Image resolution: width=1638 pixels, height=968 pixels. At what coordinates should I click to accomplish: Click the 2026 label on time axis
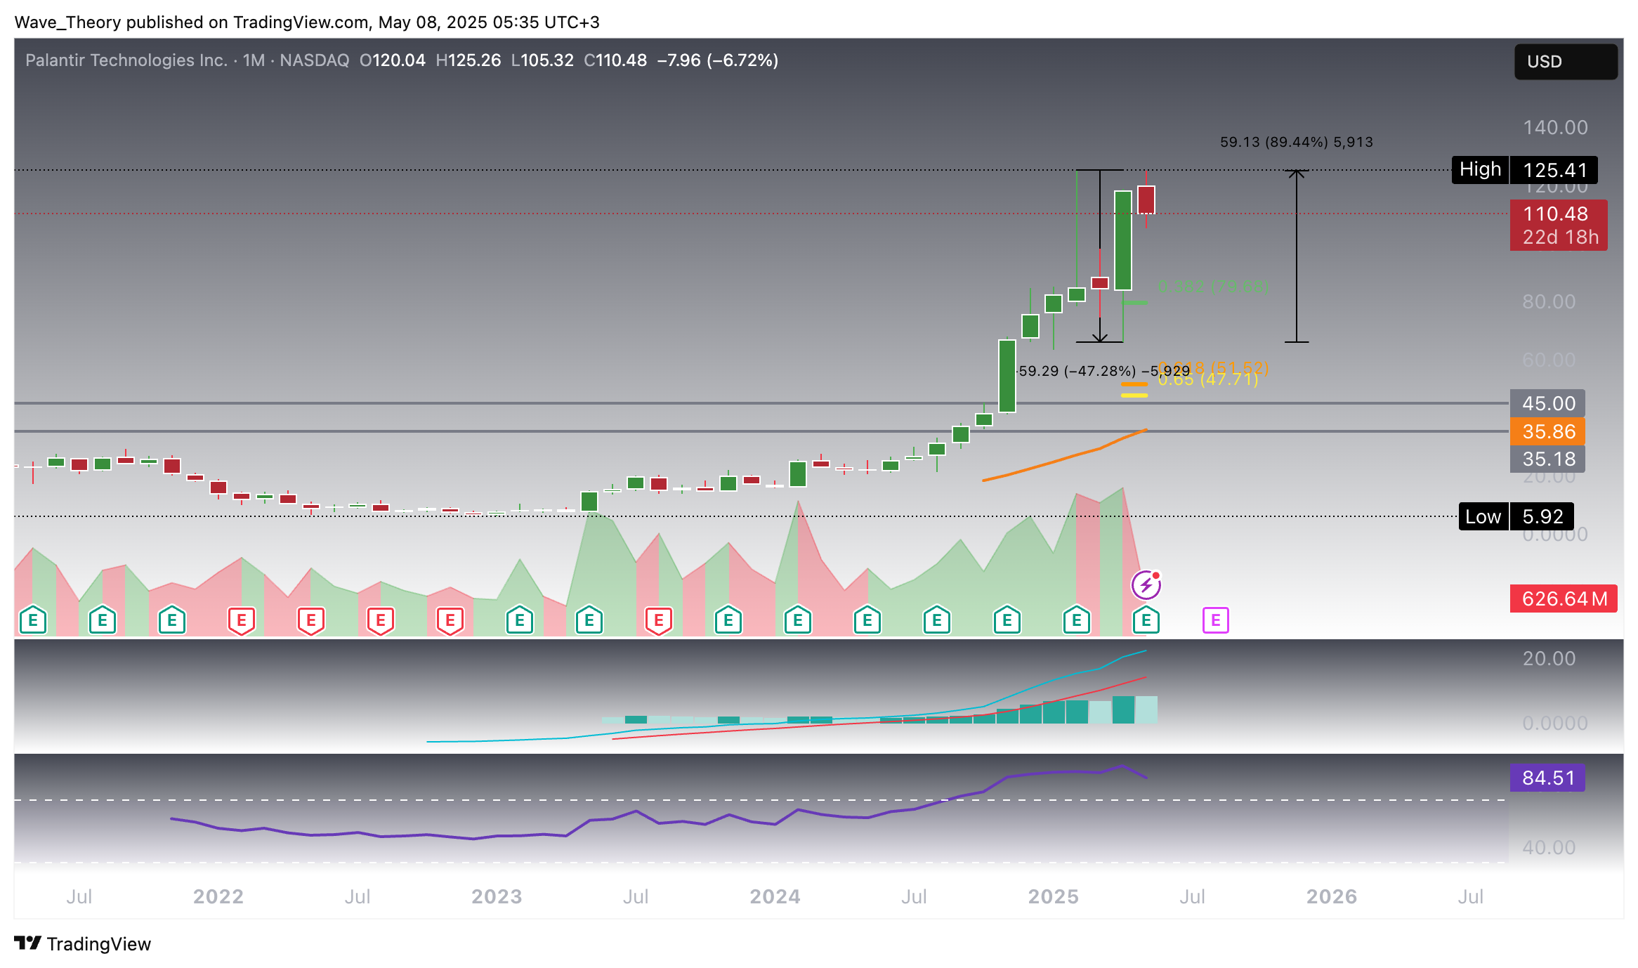[x=1331, y=896]
